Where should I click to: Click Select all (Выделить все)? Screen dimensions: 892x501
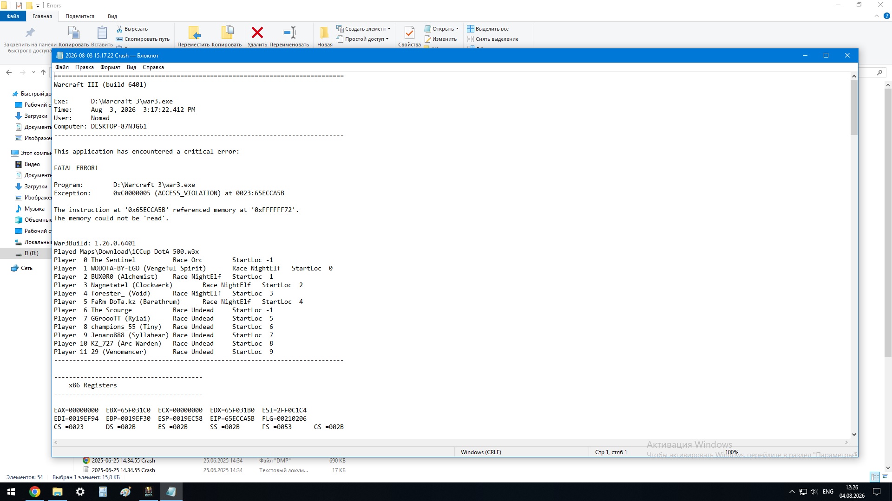click(488, 29)
